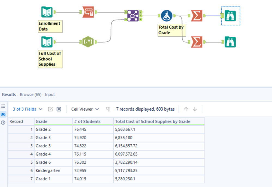Switch to the browse data view tab
The image size is (272, 187).
pyautogui.click(x=3, y=114)
